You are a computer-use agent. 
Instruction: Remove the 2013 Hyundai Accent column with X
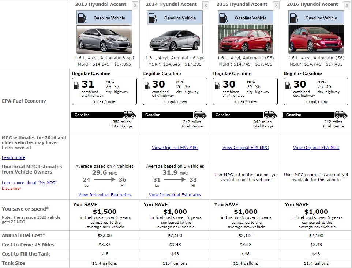point(135,5)
